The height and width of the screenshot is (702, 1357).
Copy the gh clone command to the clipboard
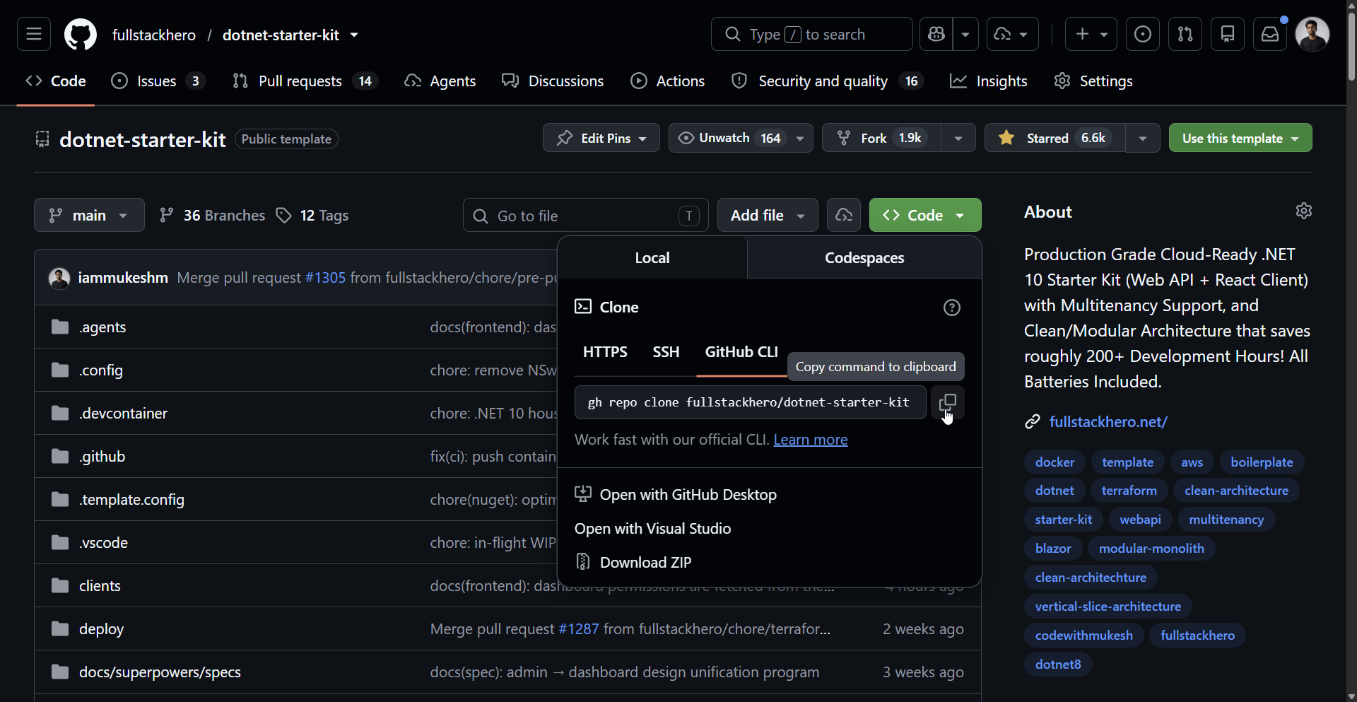point(947,402)
